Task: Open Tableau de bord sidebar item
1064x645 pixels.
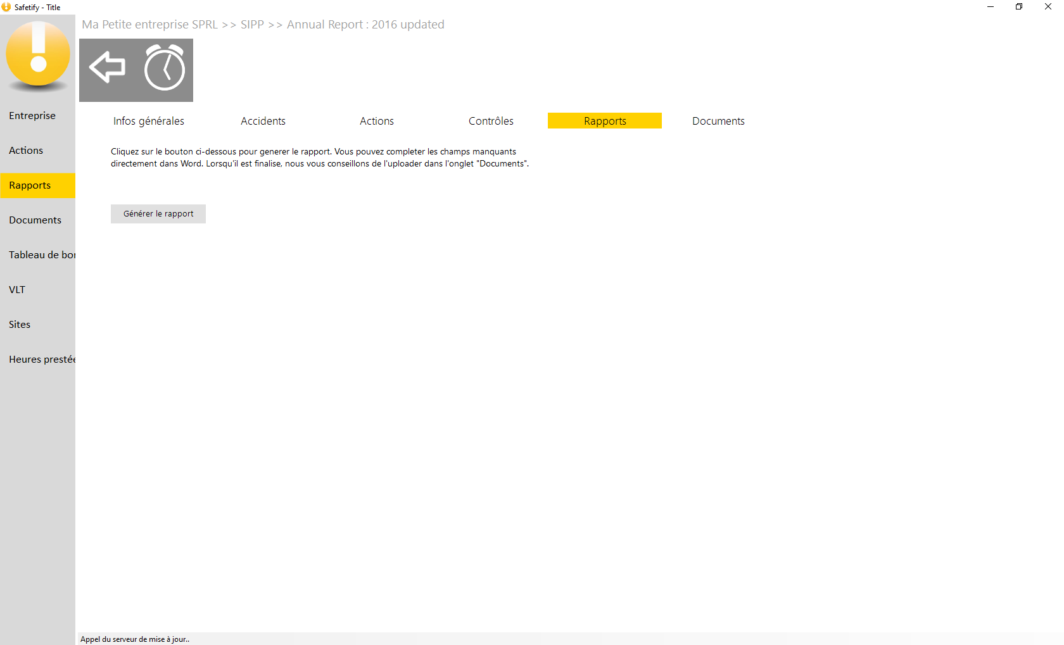Action: click(x=37, y=255)
